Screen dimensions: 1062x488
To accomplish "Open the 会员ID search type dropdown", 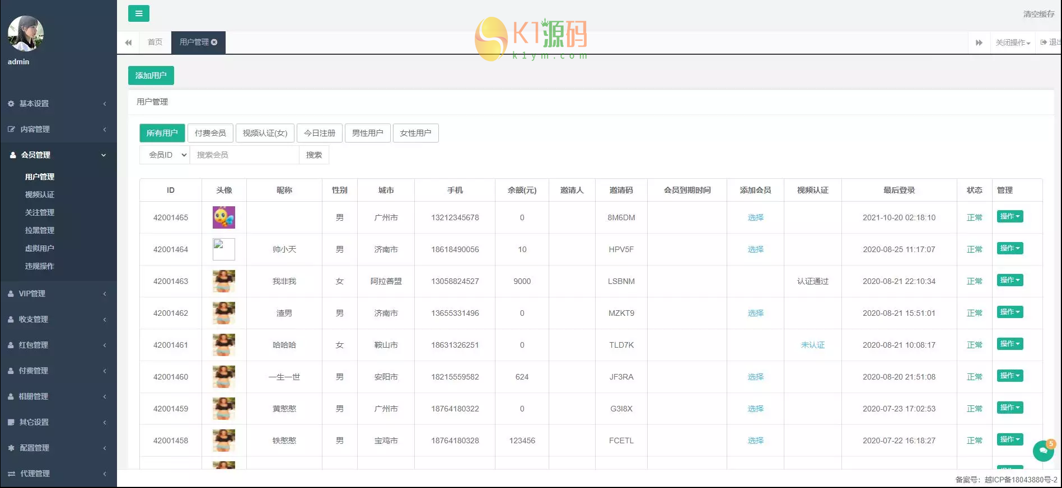I will tap(165, 155).
